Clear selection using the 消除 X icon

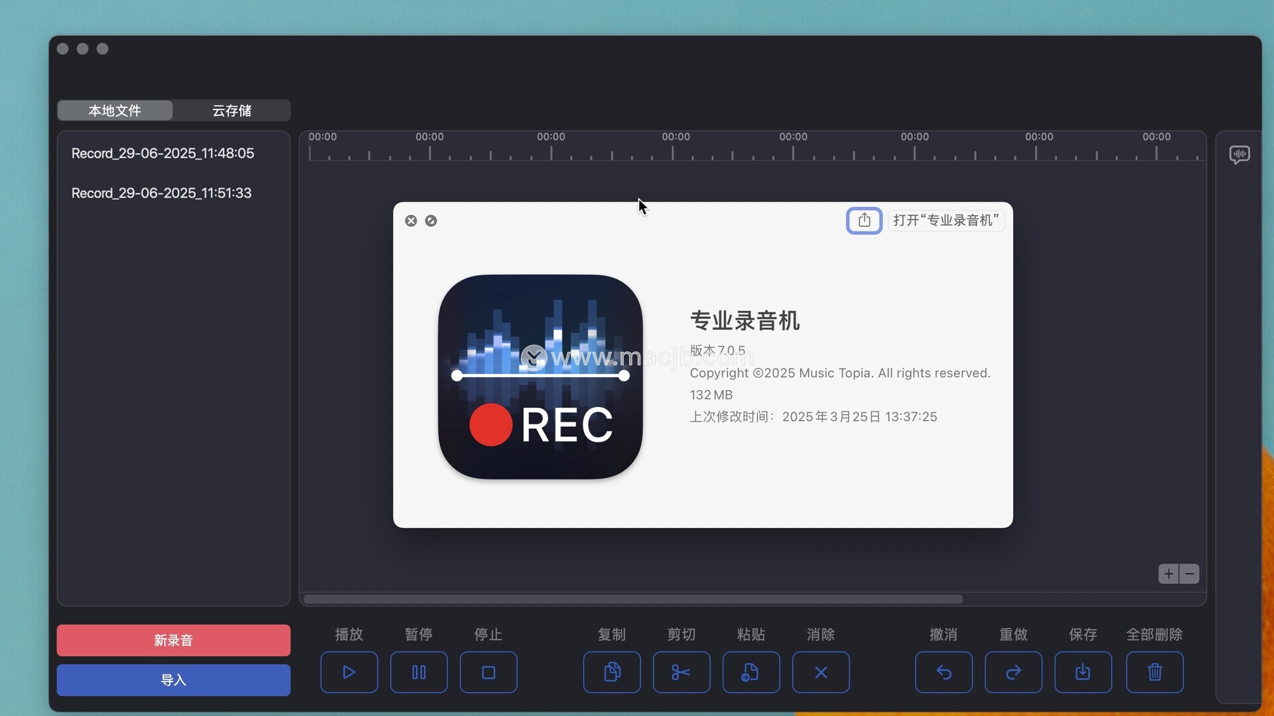pos(821,672)
